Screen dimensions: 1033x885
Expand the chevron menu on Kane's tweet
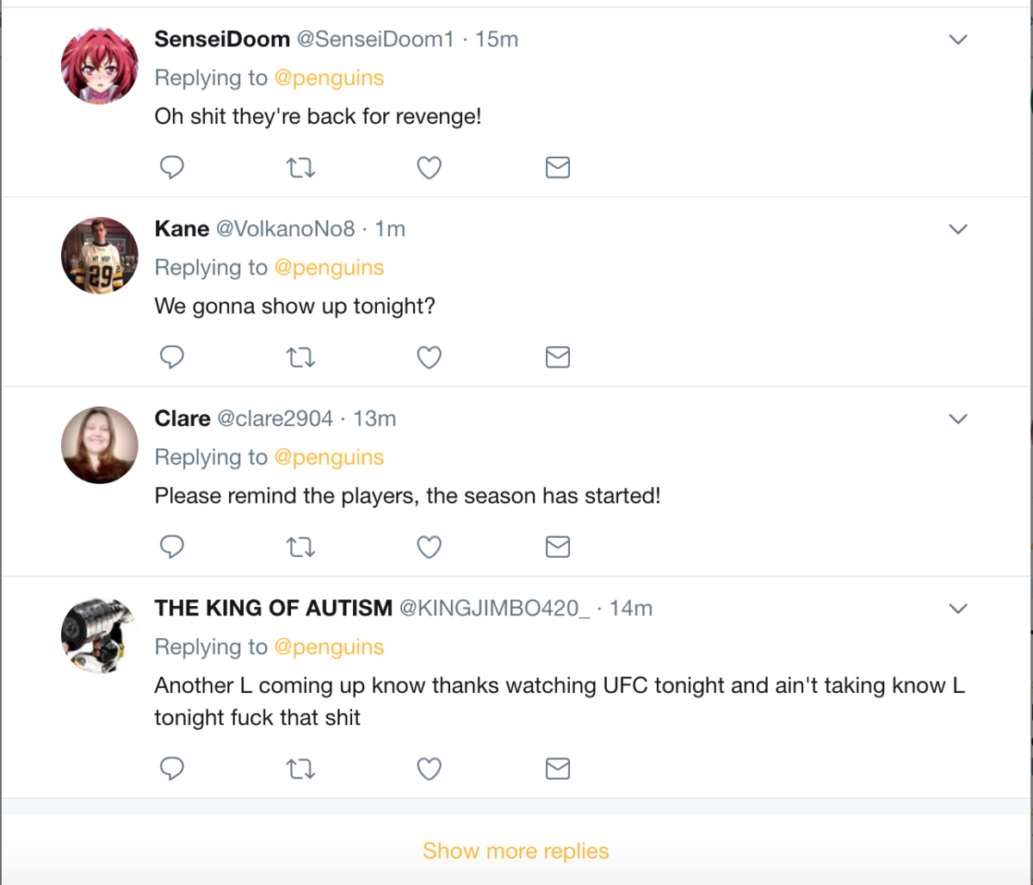[958, 229]
